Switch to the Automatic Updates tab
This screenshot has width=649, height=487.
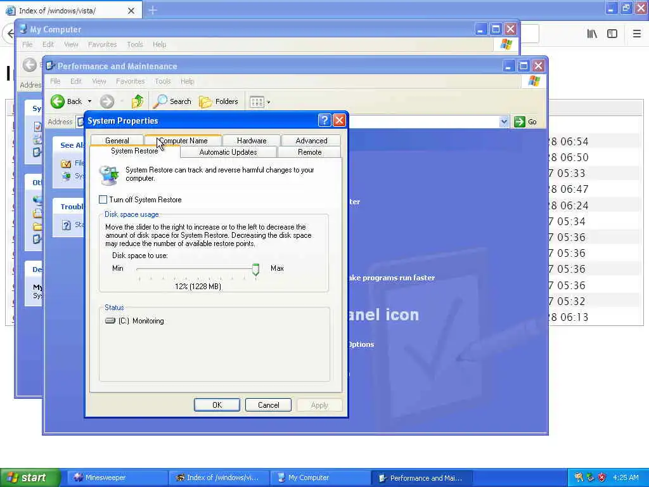pos(228,152)
